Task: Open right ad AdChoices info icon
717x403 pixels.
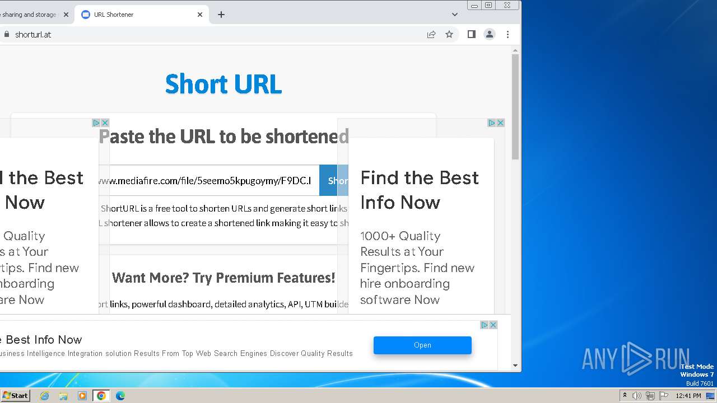Action: pos(491,123)
